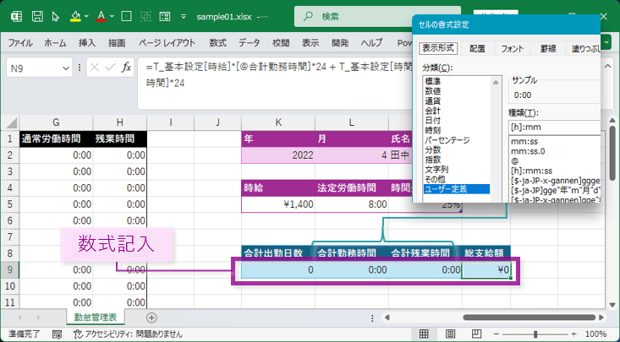Open the 校閲 ribbon tab
Screen dimensions: 620x342
(281, 43)
